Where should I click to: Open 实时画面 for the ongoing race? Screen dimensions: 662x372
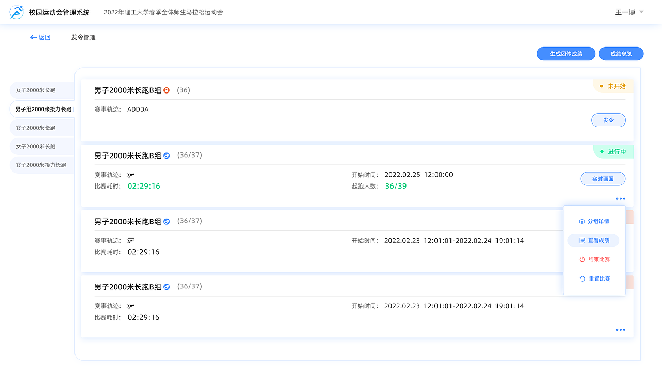(603, 178)
